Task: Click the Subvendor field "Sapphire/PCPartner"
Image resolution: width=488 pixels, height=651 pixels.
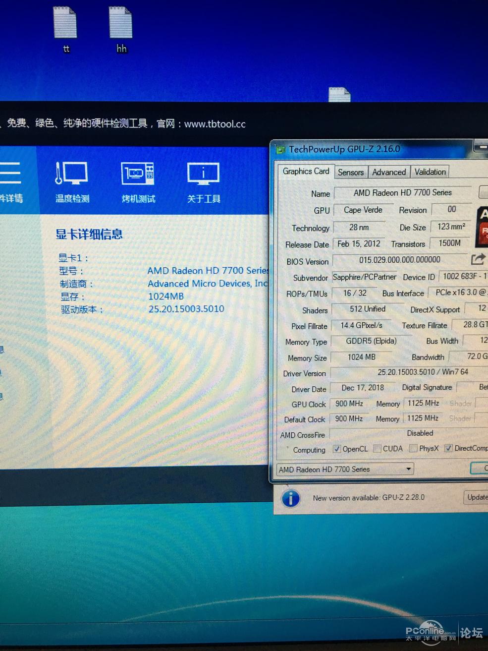Action: 365,277
